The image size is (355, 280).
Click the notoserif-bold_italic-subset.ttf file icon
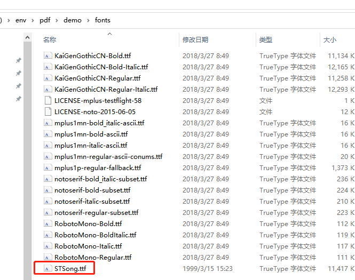pos(48,179)
